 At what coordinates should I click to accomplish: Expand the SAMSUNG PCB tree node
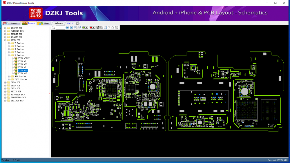pos(5,31)
